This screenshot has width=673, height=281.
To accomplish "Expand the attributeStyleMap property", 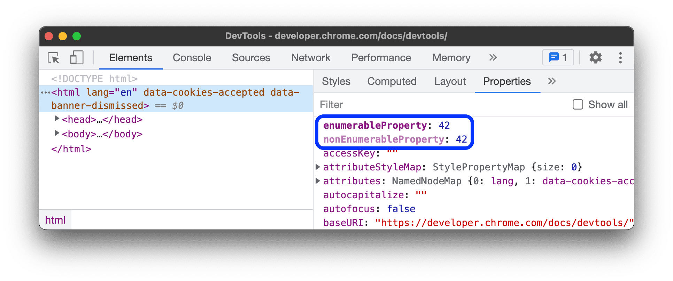I will coord(317,167).
